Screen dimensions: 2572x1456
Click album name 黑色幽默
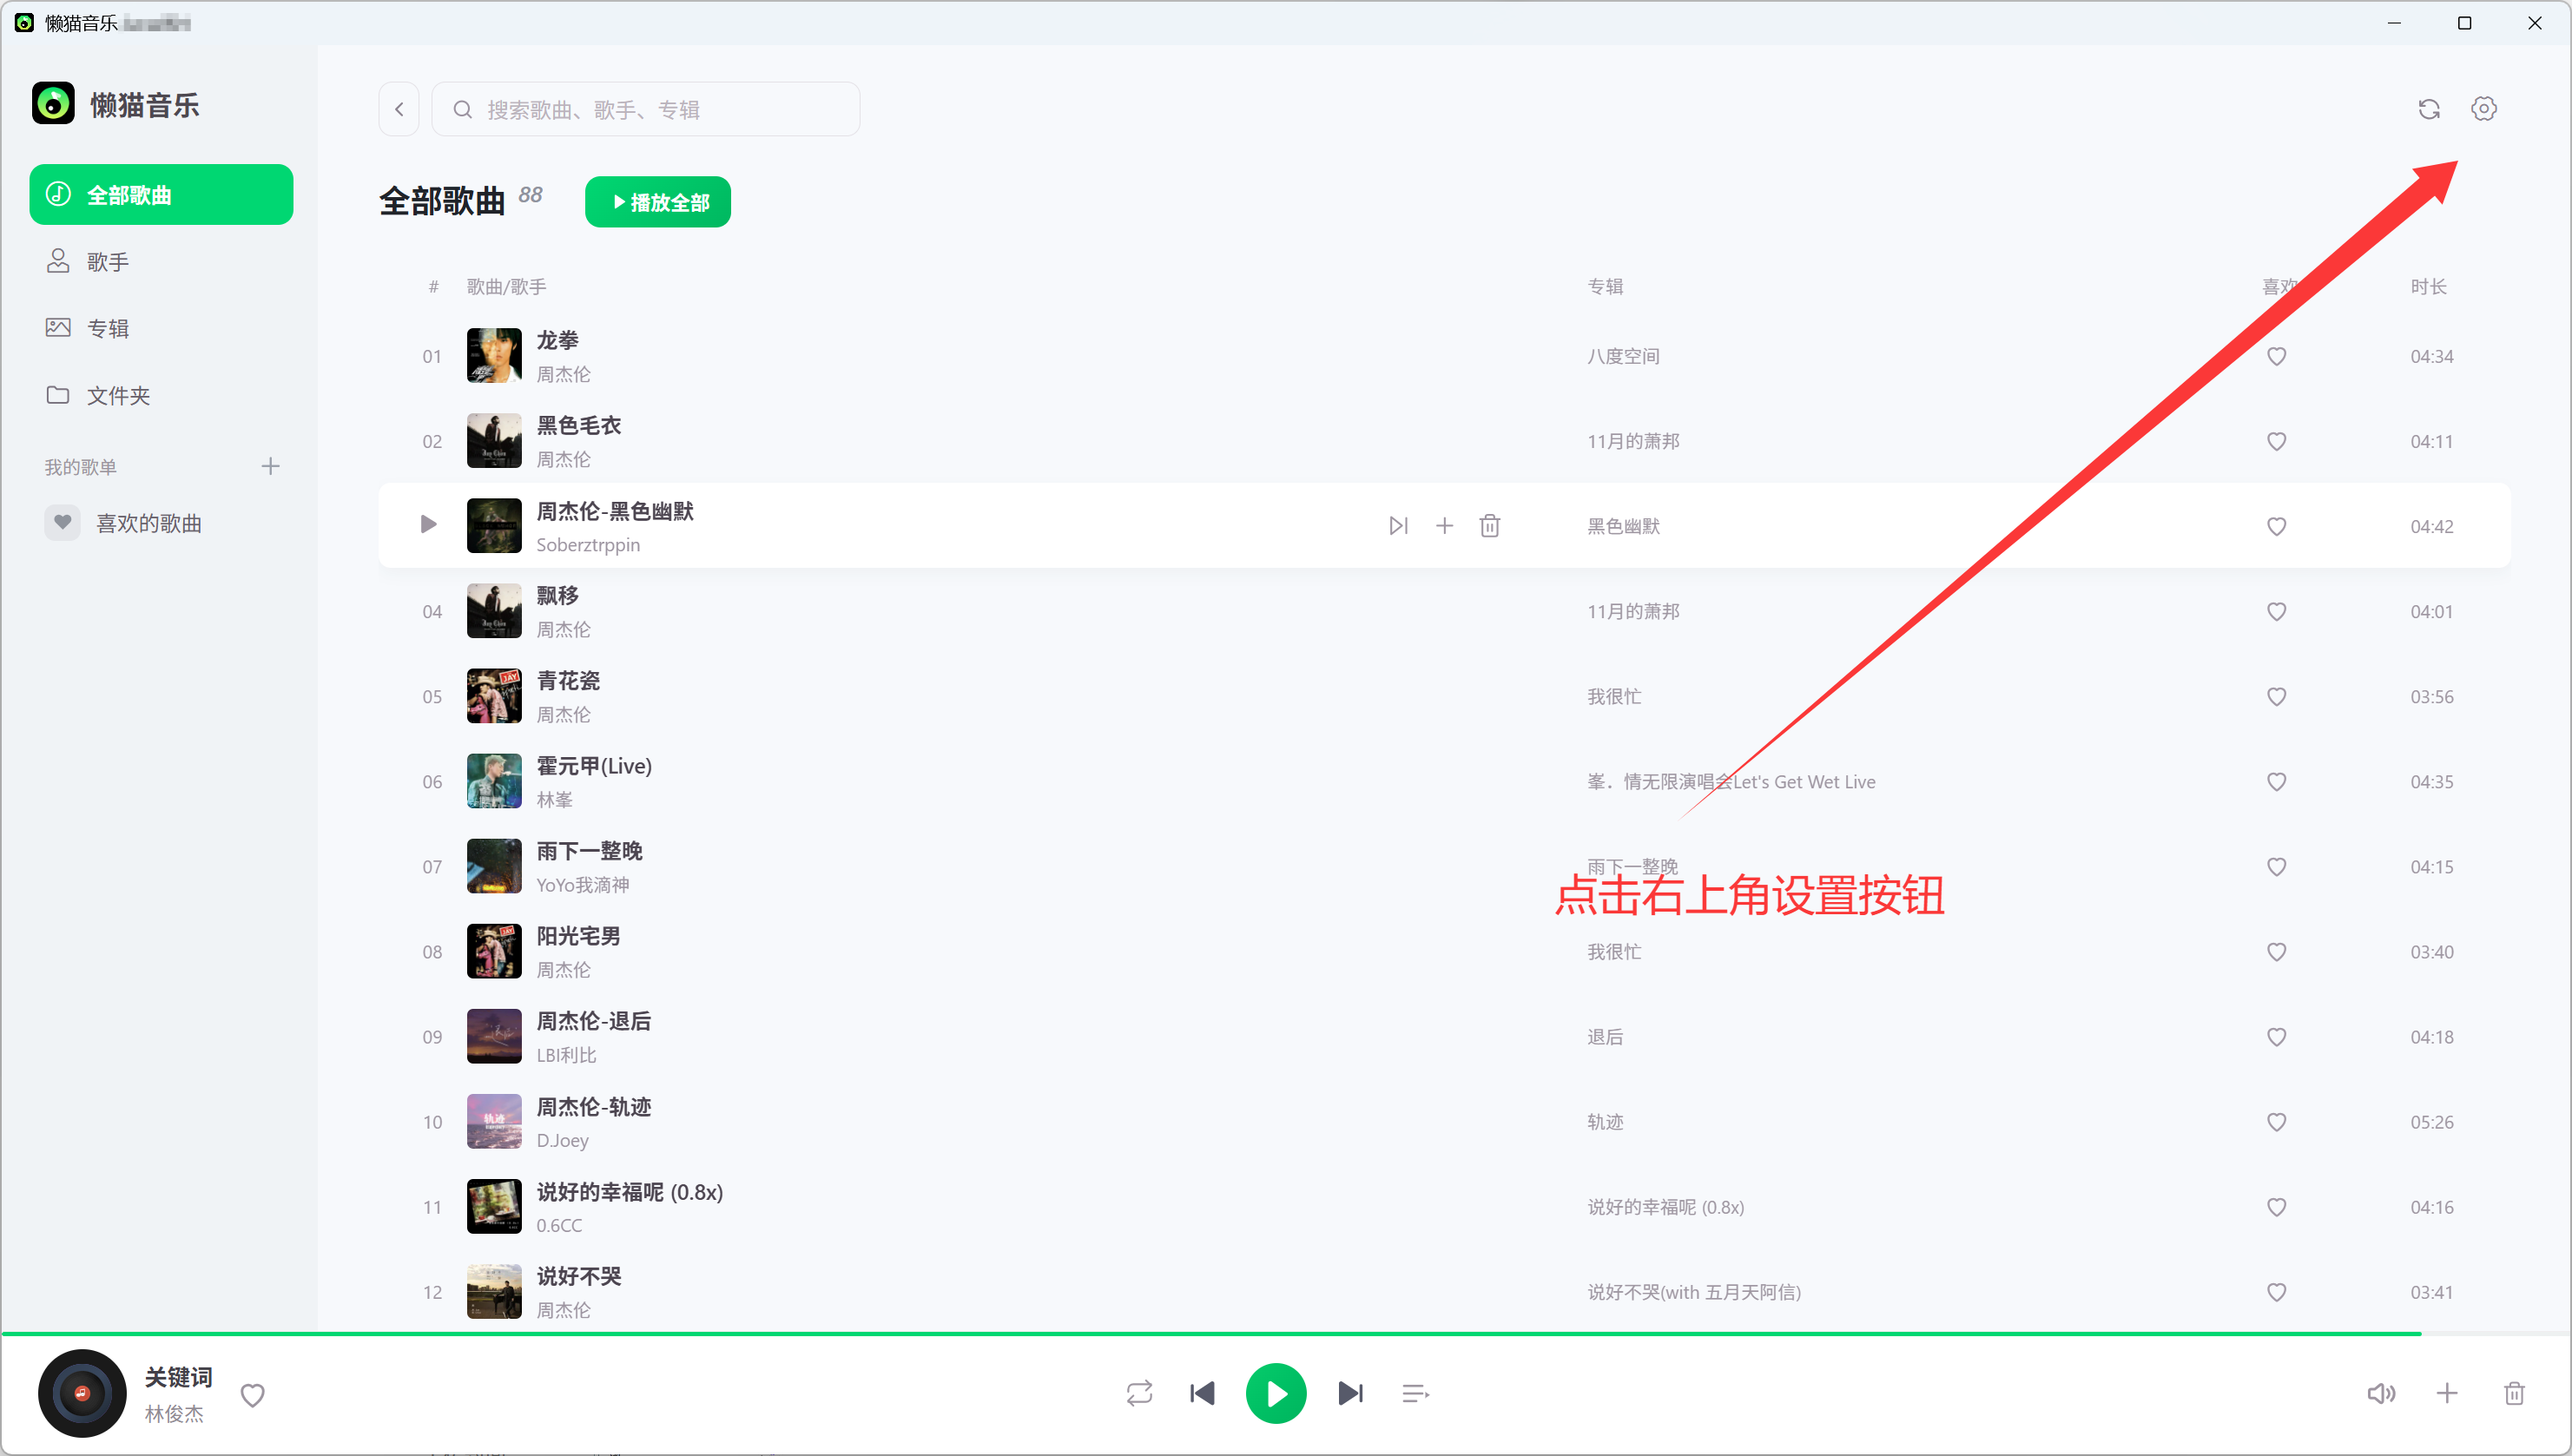[x=1623, y=526]
